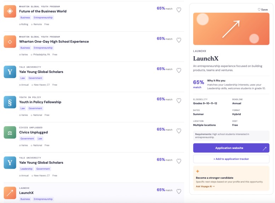Click 'Become a stronger candidate' heading
Image resolution: width=275 pixels, height=203 pixels.
(x=214, y=178)
